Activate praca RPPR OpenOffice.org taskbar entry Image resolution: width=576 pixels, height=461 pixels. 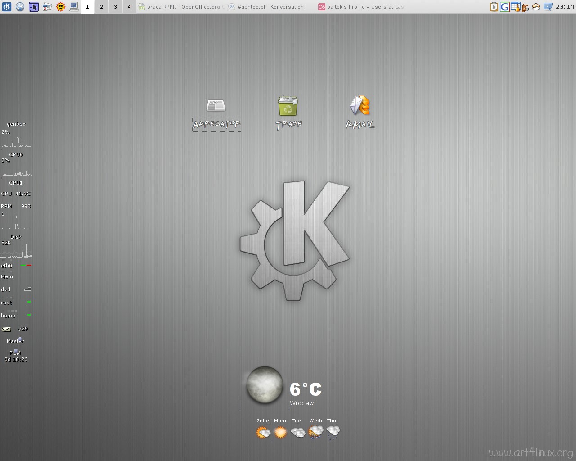click(182, 7)
